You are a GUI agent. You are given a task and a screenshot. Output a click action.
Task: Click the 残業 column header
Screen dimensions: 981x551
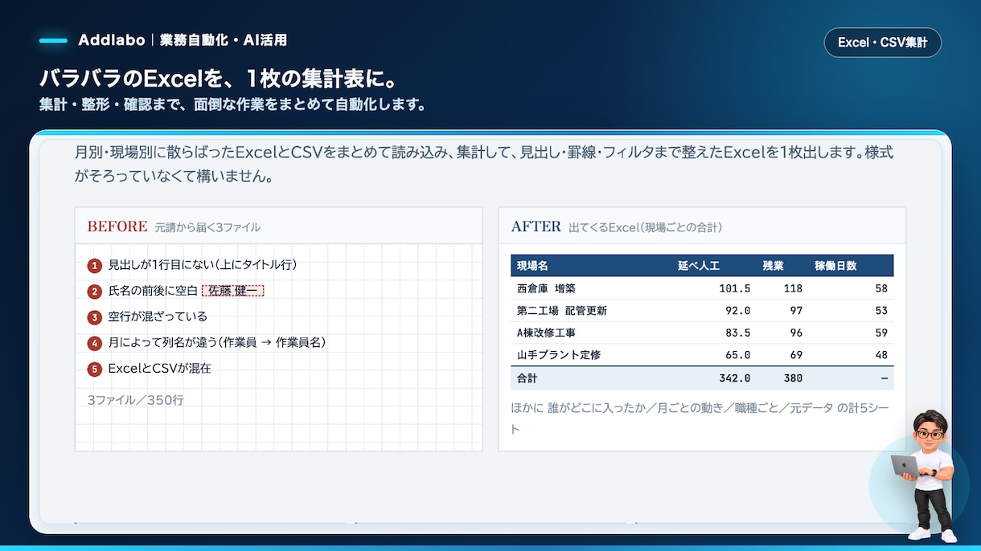[773, 266]
